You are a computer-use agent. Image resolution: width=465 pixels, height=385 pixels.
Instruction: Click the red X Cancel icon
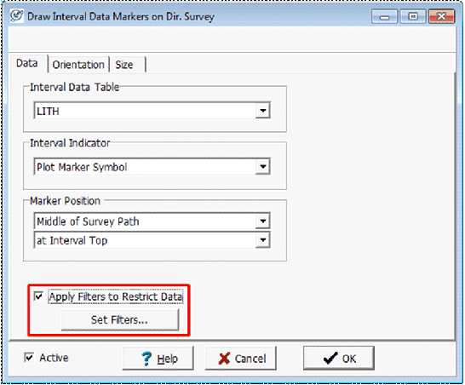pos(224,359)
